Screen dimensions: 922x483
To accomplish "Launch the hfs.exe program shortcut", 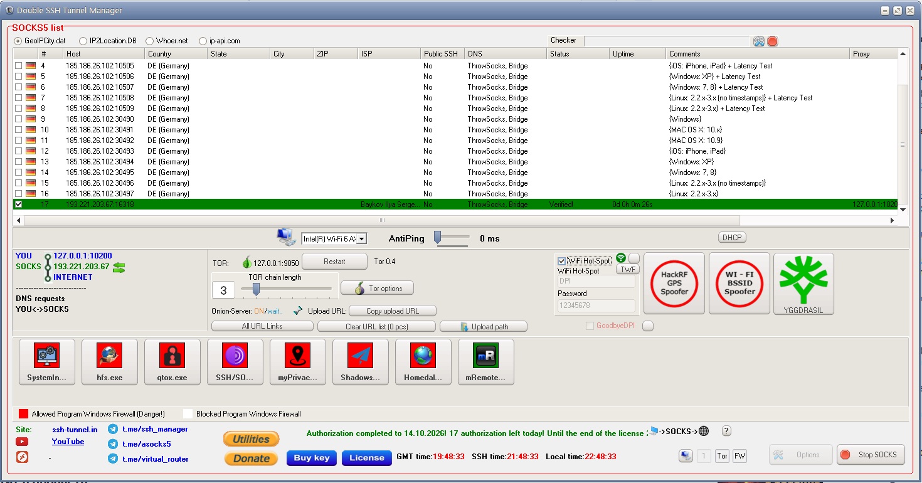I will pos(110,361).
